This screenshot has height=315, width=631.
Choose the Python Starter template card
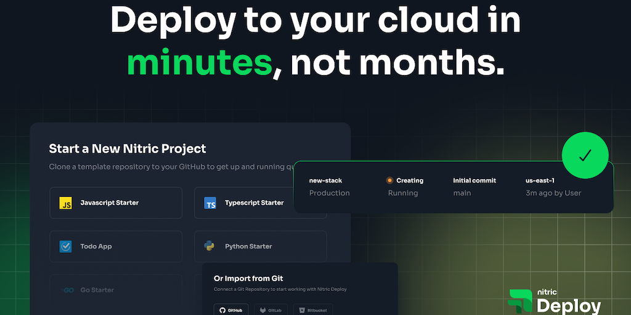click(261, 247)
